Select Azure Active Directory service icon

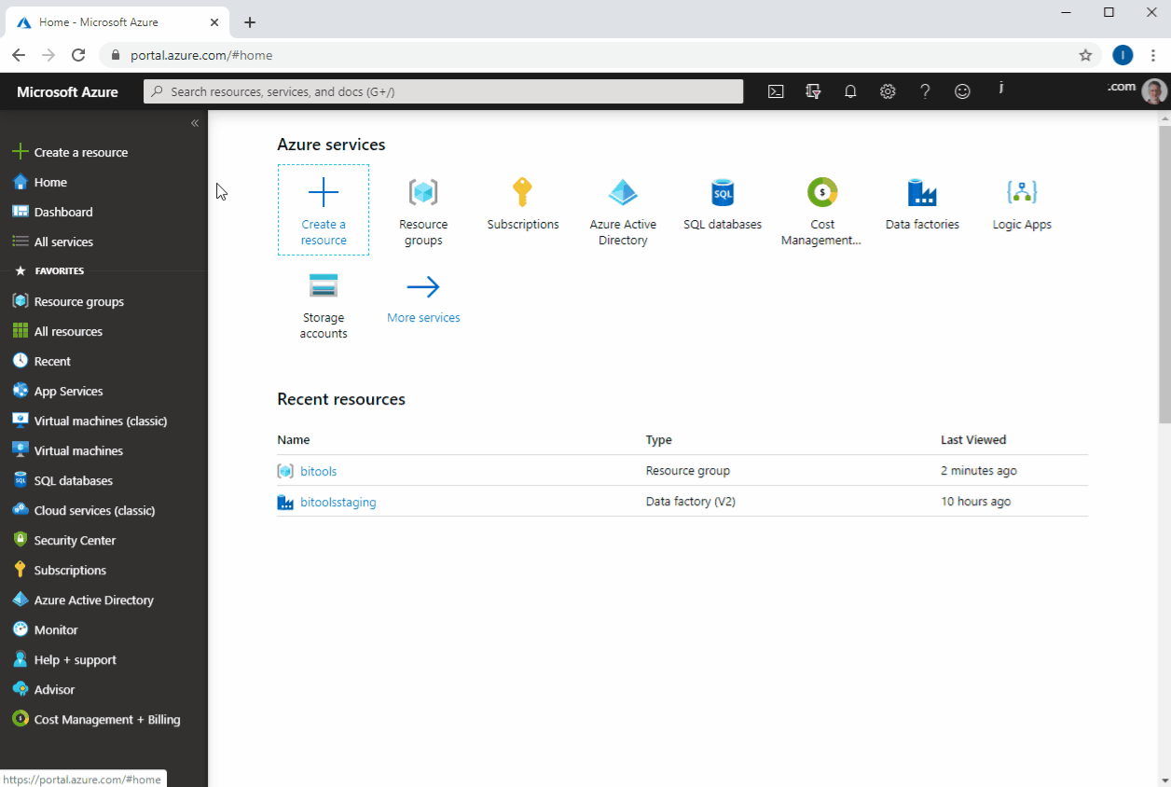[x=622, y=193]
